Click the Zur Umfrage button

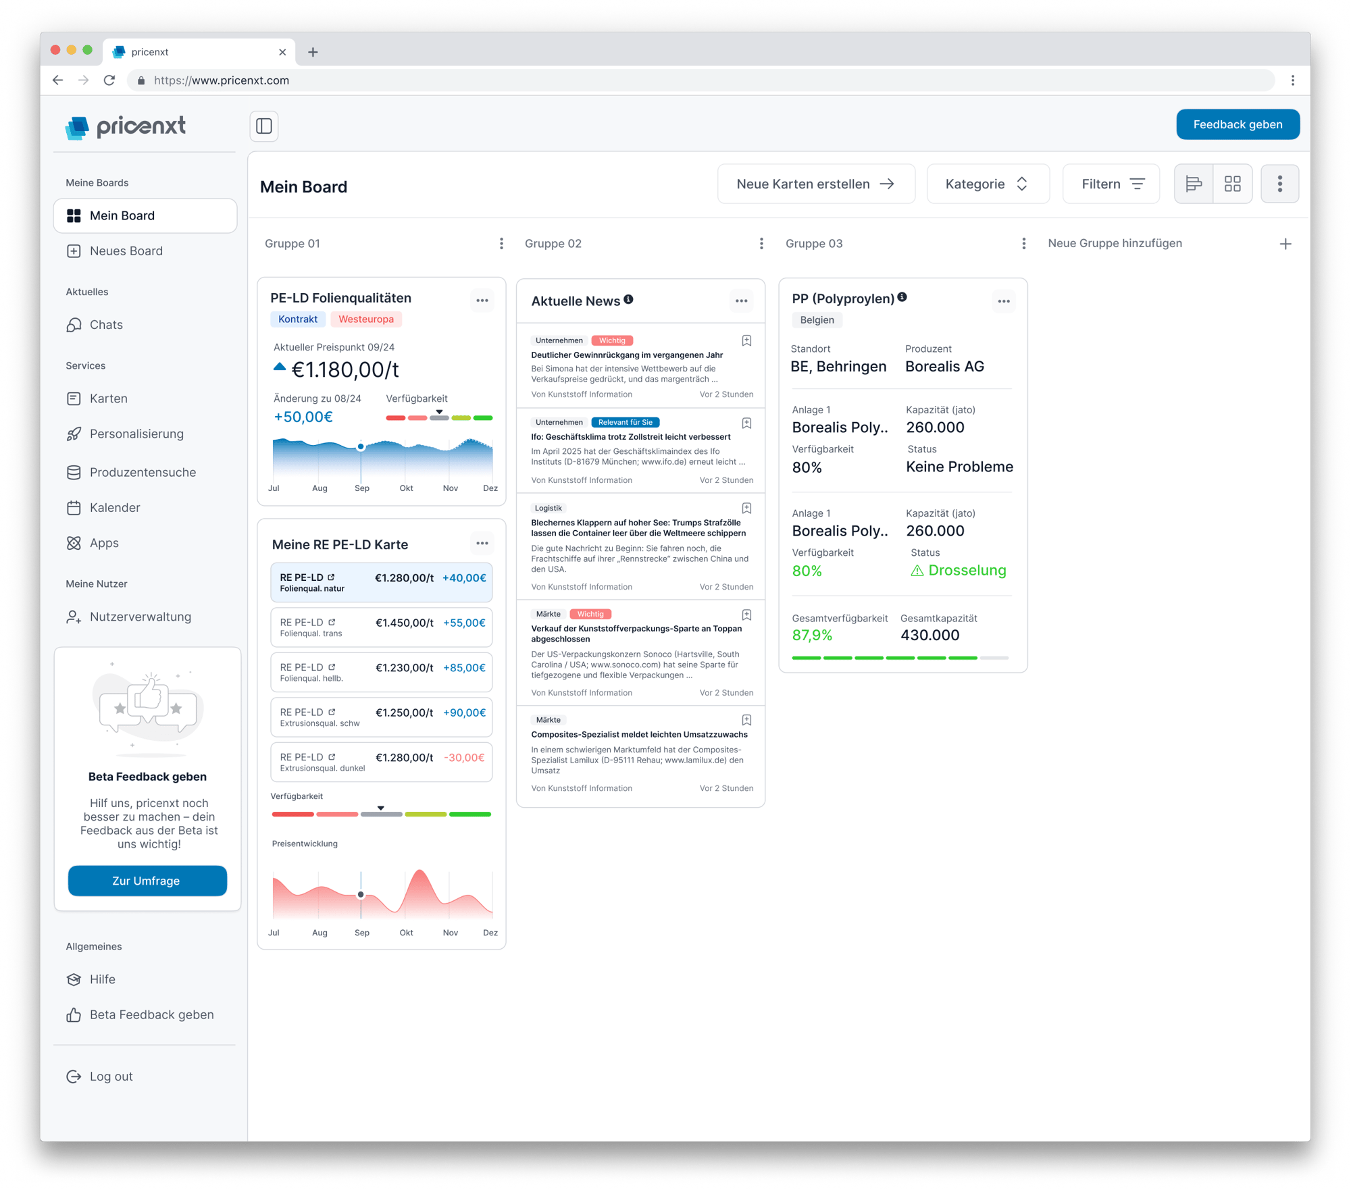coord(147,881)
